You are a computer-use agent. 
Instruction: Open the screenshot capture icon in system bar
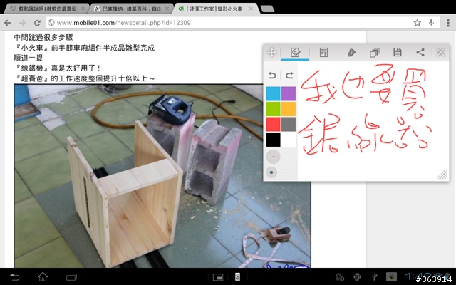pos(218,277)
